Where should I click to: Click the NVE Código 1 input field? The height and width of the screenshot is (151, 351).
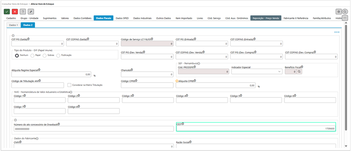[x=40, y=100]
